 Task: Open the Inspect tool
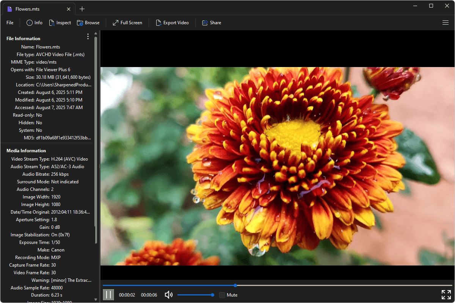(x=60, y=23)
